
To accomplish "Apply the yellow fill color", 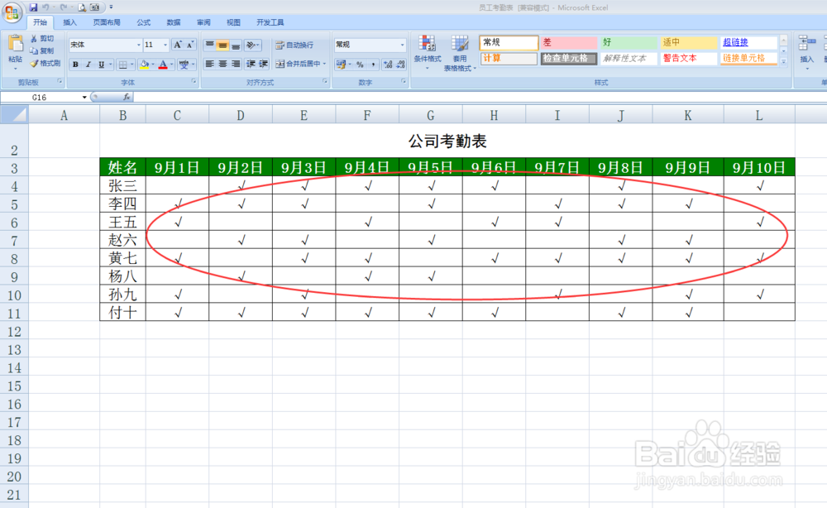I will [145, 65].
